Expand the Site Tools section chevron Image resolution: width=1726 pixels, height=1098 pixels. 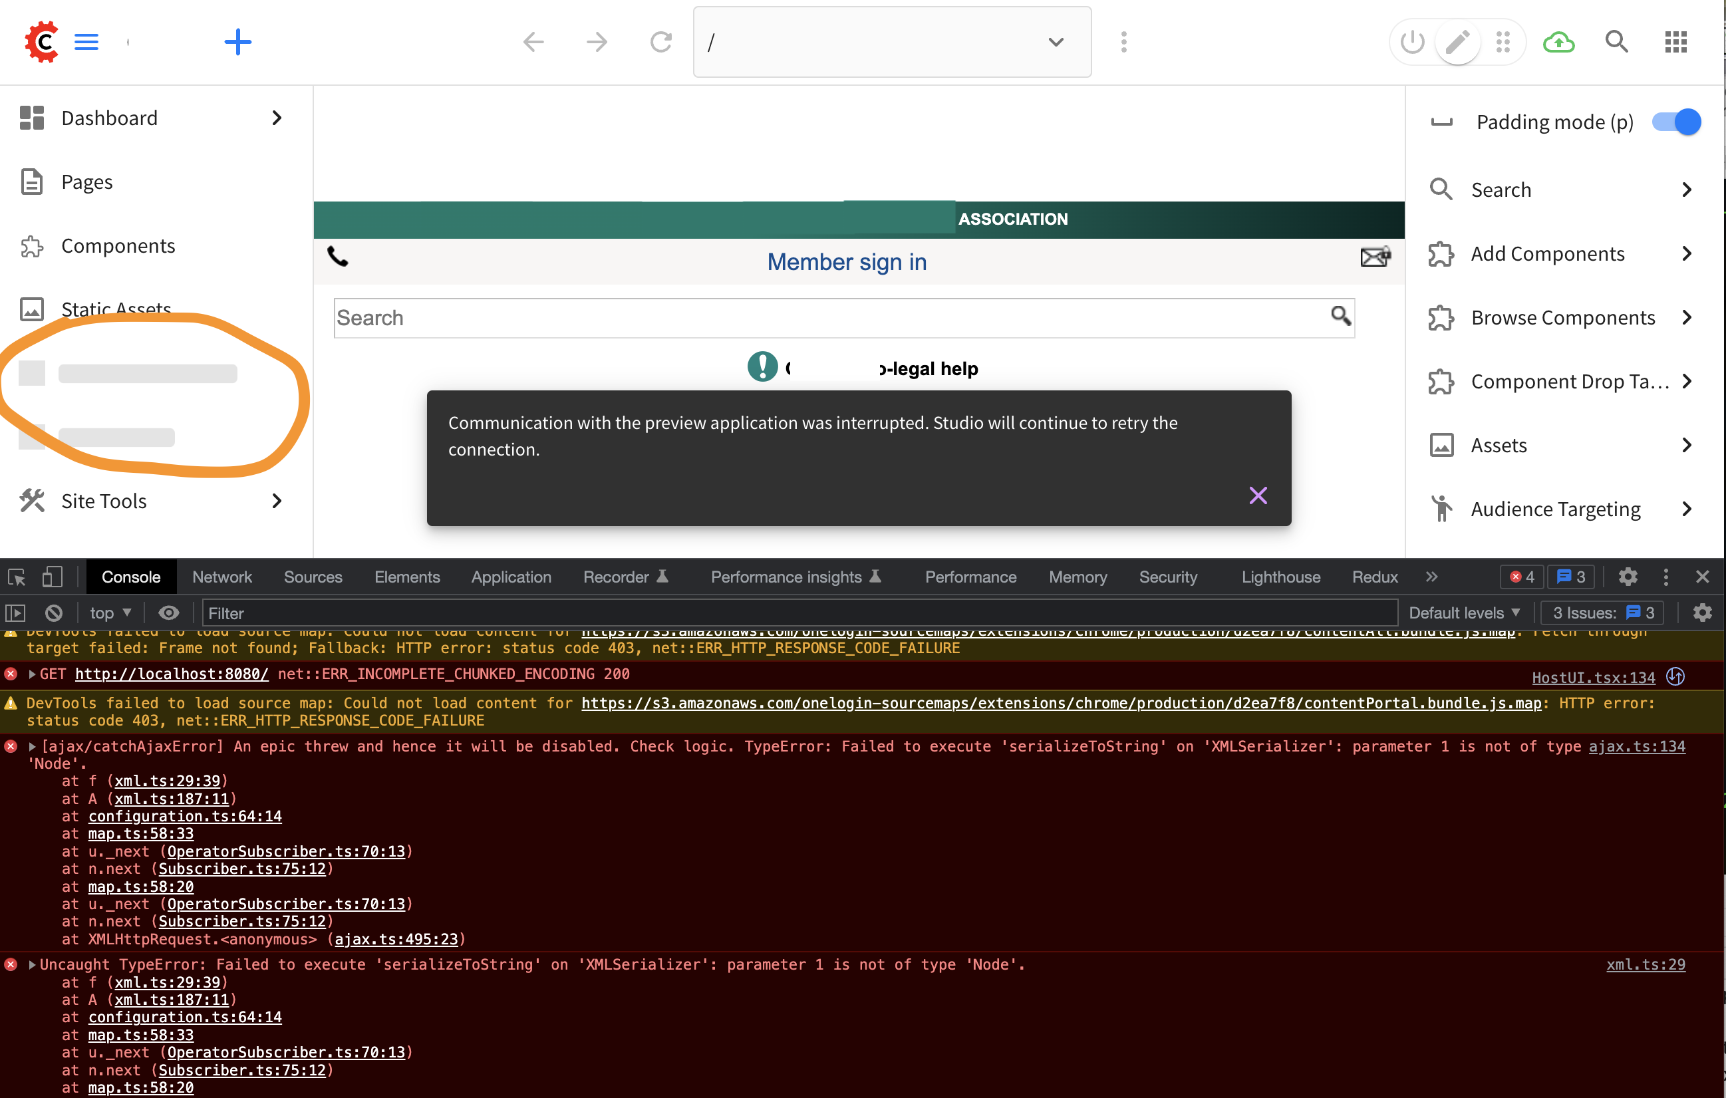tap(276, 501)
